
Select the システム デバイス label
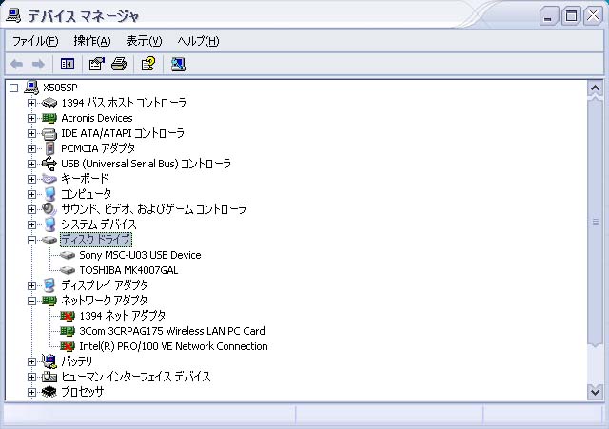[99, 224]
